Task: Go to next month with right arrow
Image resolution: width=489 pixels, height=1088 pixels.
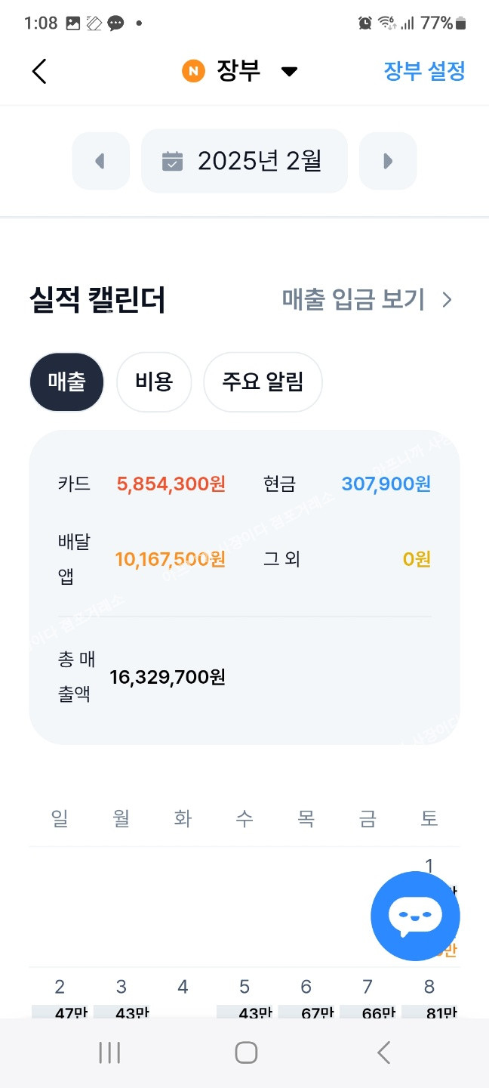Action: click(388, 161)
